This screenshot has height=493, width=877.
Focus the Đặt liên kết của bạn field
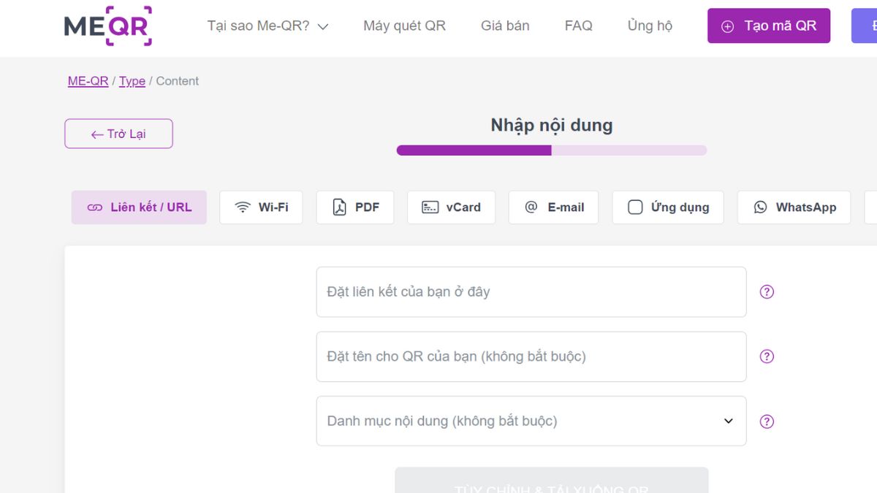tap(531, 292)
